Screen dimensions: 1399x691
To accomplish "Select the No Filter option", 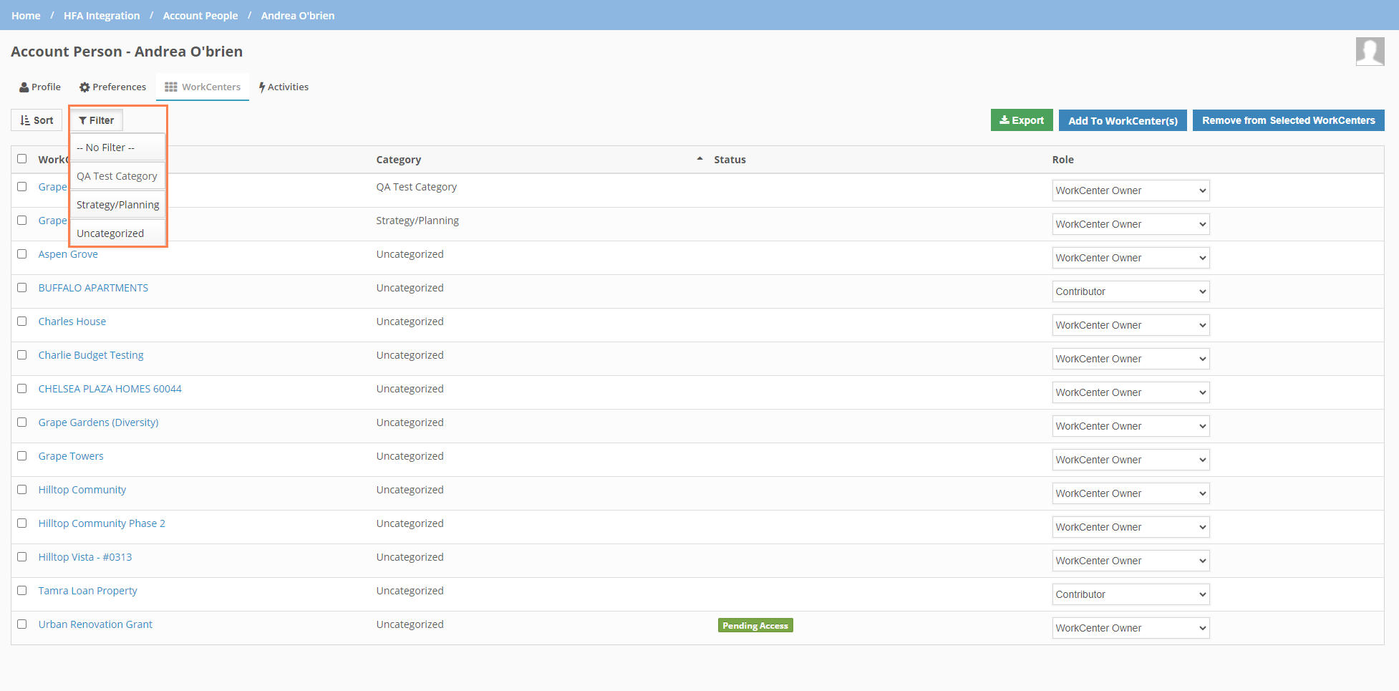I will click(x=117, y=148).
